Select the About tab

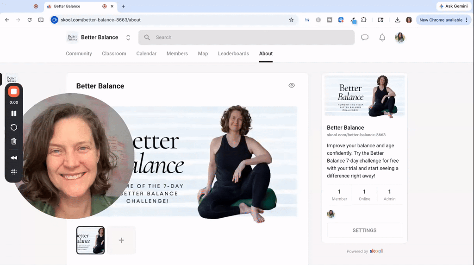click(x=266, y=54)
